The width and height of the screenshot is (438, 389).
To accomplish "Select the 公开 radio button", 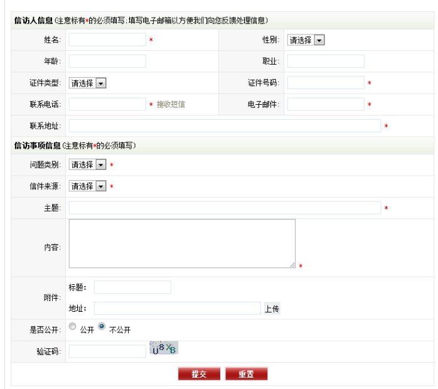I will tap(72, 327).
